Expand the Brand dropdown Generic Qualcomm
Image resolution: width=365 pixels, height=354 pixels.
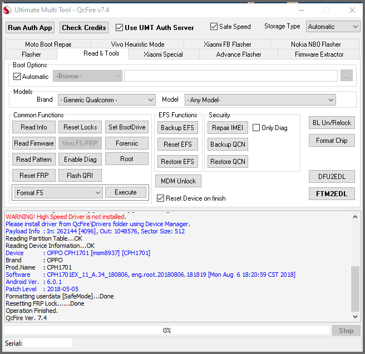tap(107, 100)
